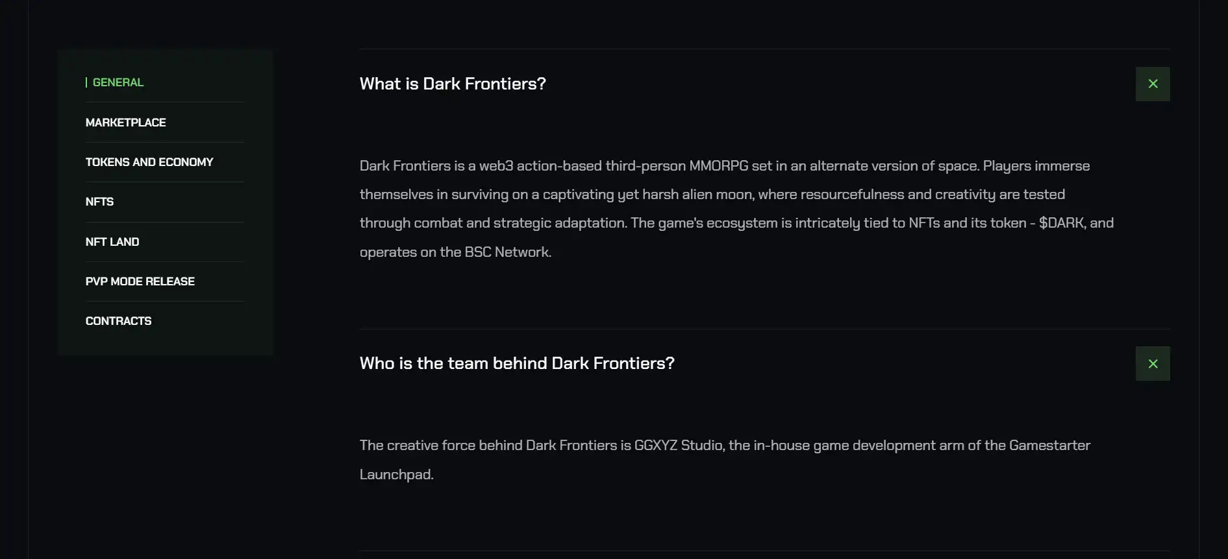Screen dimensions: 1228x559
Task: Switch to Tokens and Economy section
Action: 149,162
